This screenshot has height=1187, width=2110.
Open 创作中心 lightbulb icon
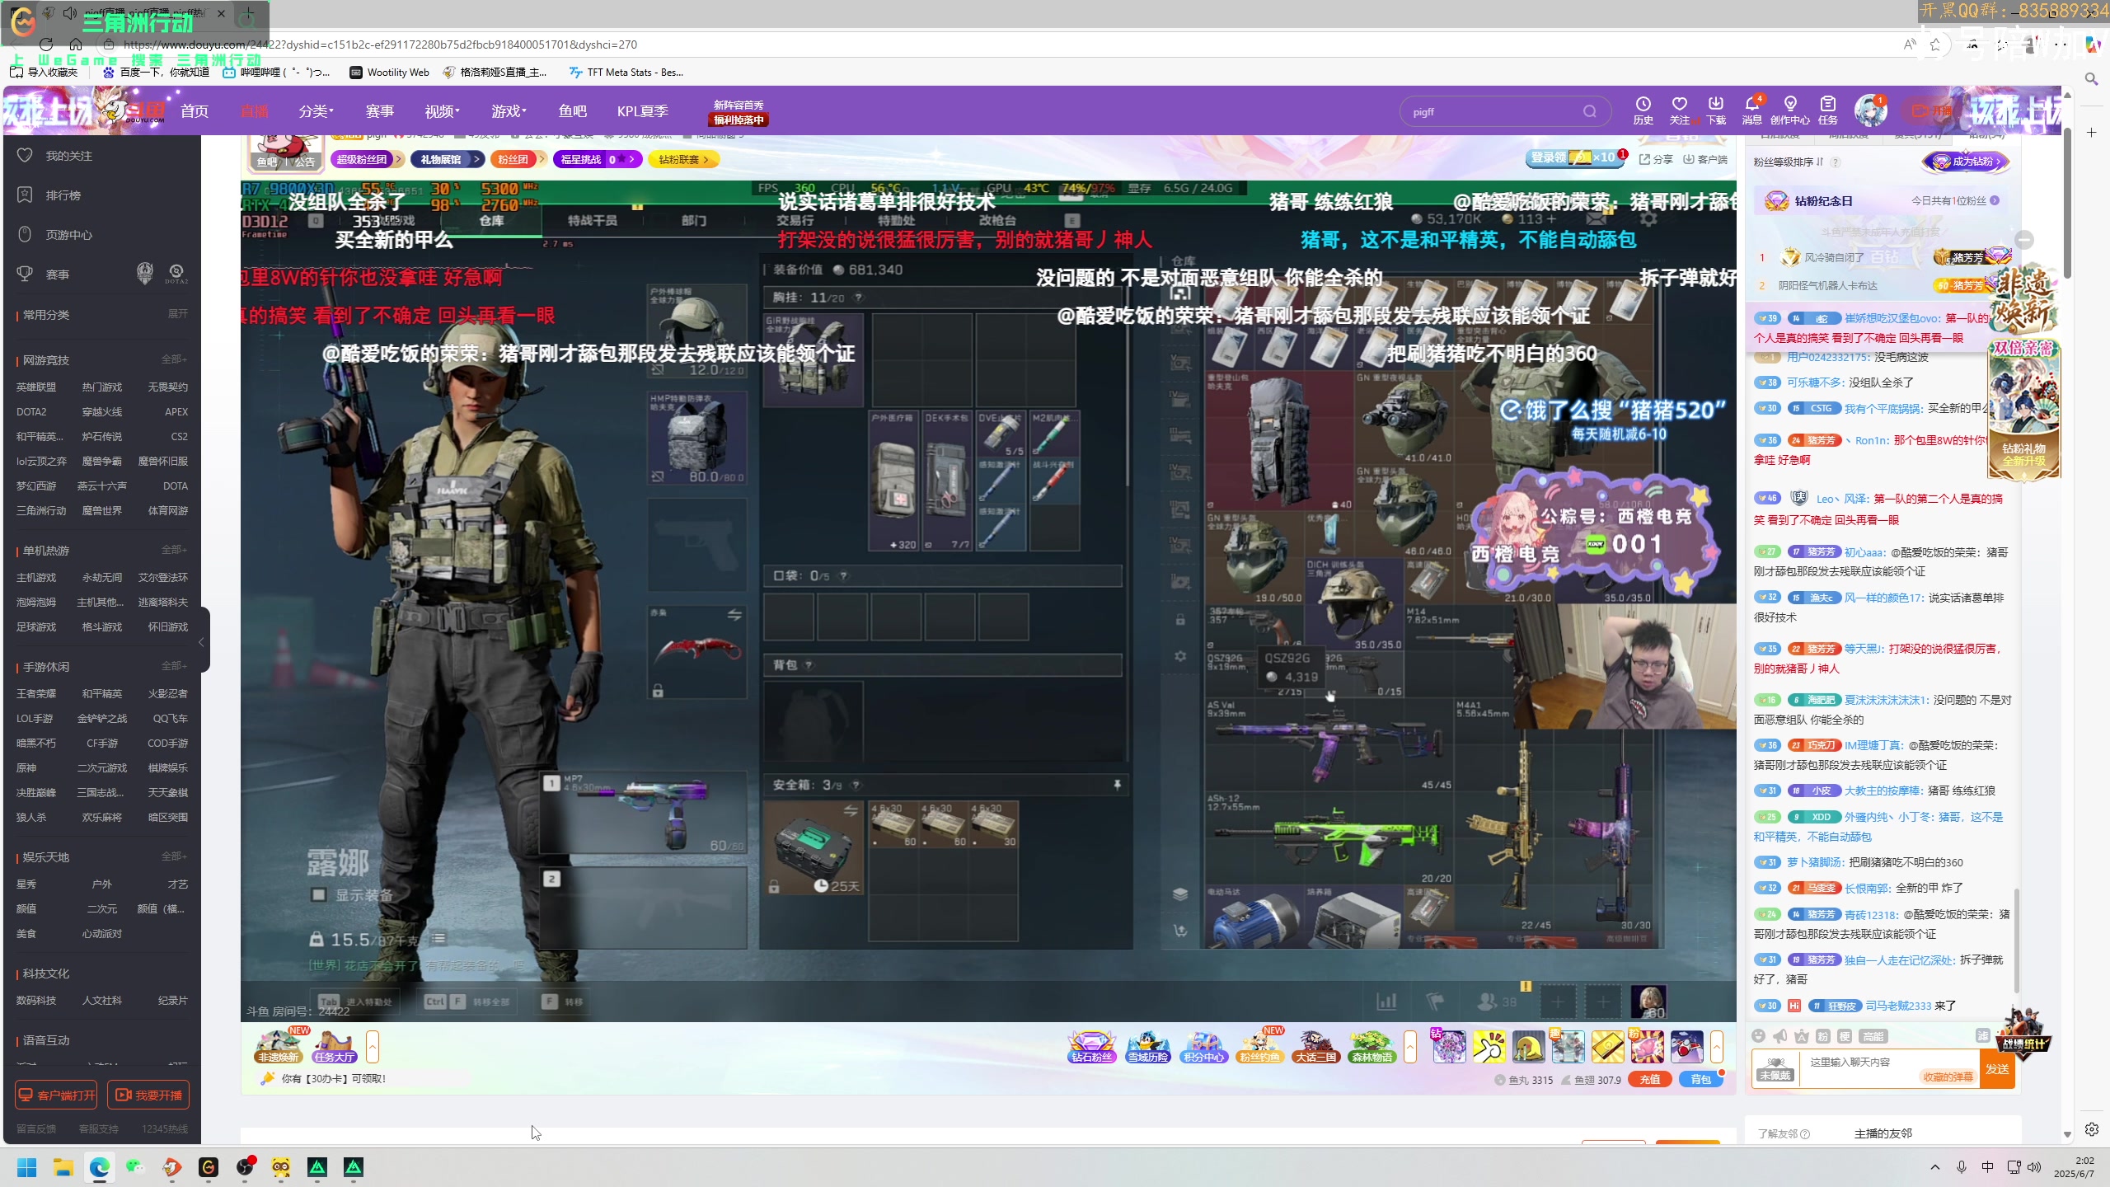point(1790,110)
